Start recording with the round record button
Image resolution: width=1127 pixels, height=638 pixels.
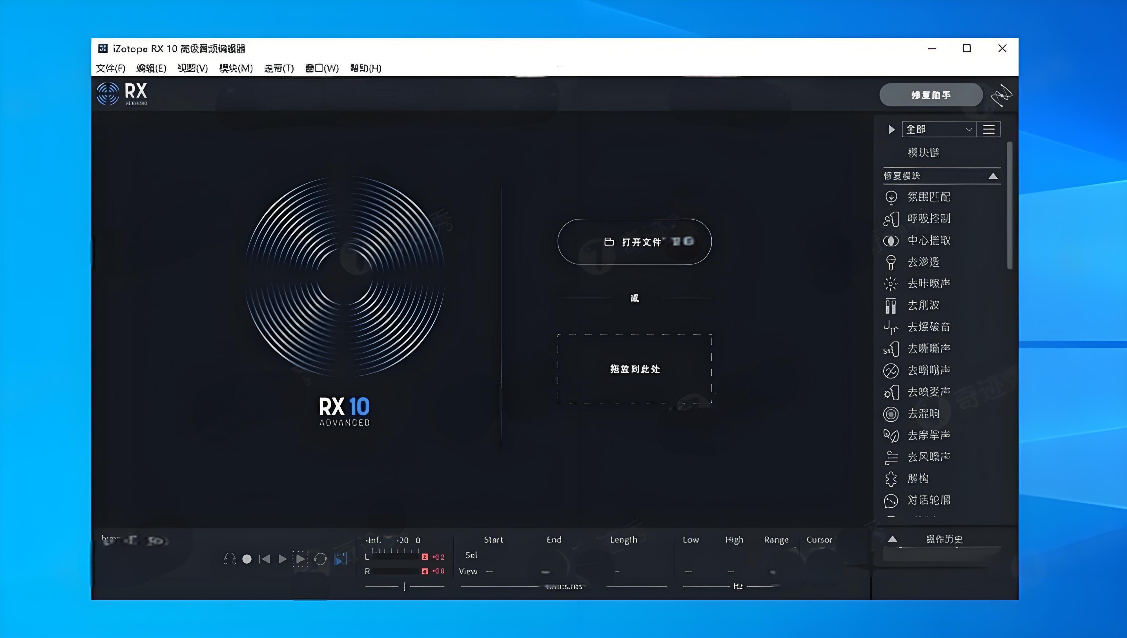click(247, 559)
